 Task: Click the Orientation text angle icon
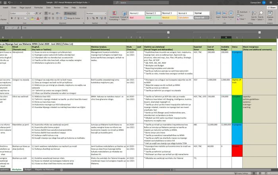[x=58, y=13]
